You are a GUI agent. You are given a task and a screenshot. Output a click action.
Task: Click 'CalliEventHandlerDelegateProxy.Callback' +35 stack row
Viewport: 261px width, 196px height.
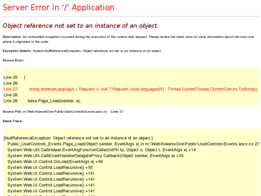pos(95,156)
